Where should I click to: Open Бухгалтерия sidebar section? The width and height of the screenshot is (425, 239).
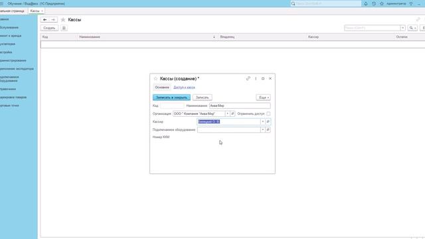point(7,44)
